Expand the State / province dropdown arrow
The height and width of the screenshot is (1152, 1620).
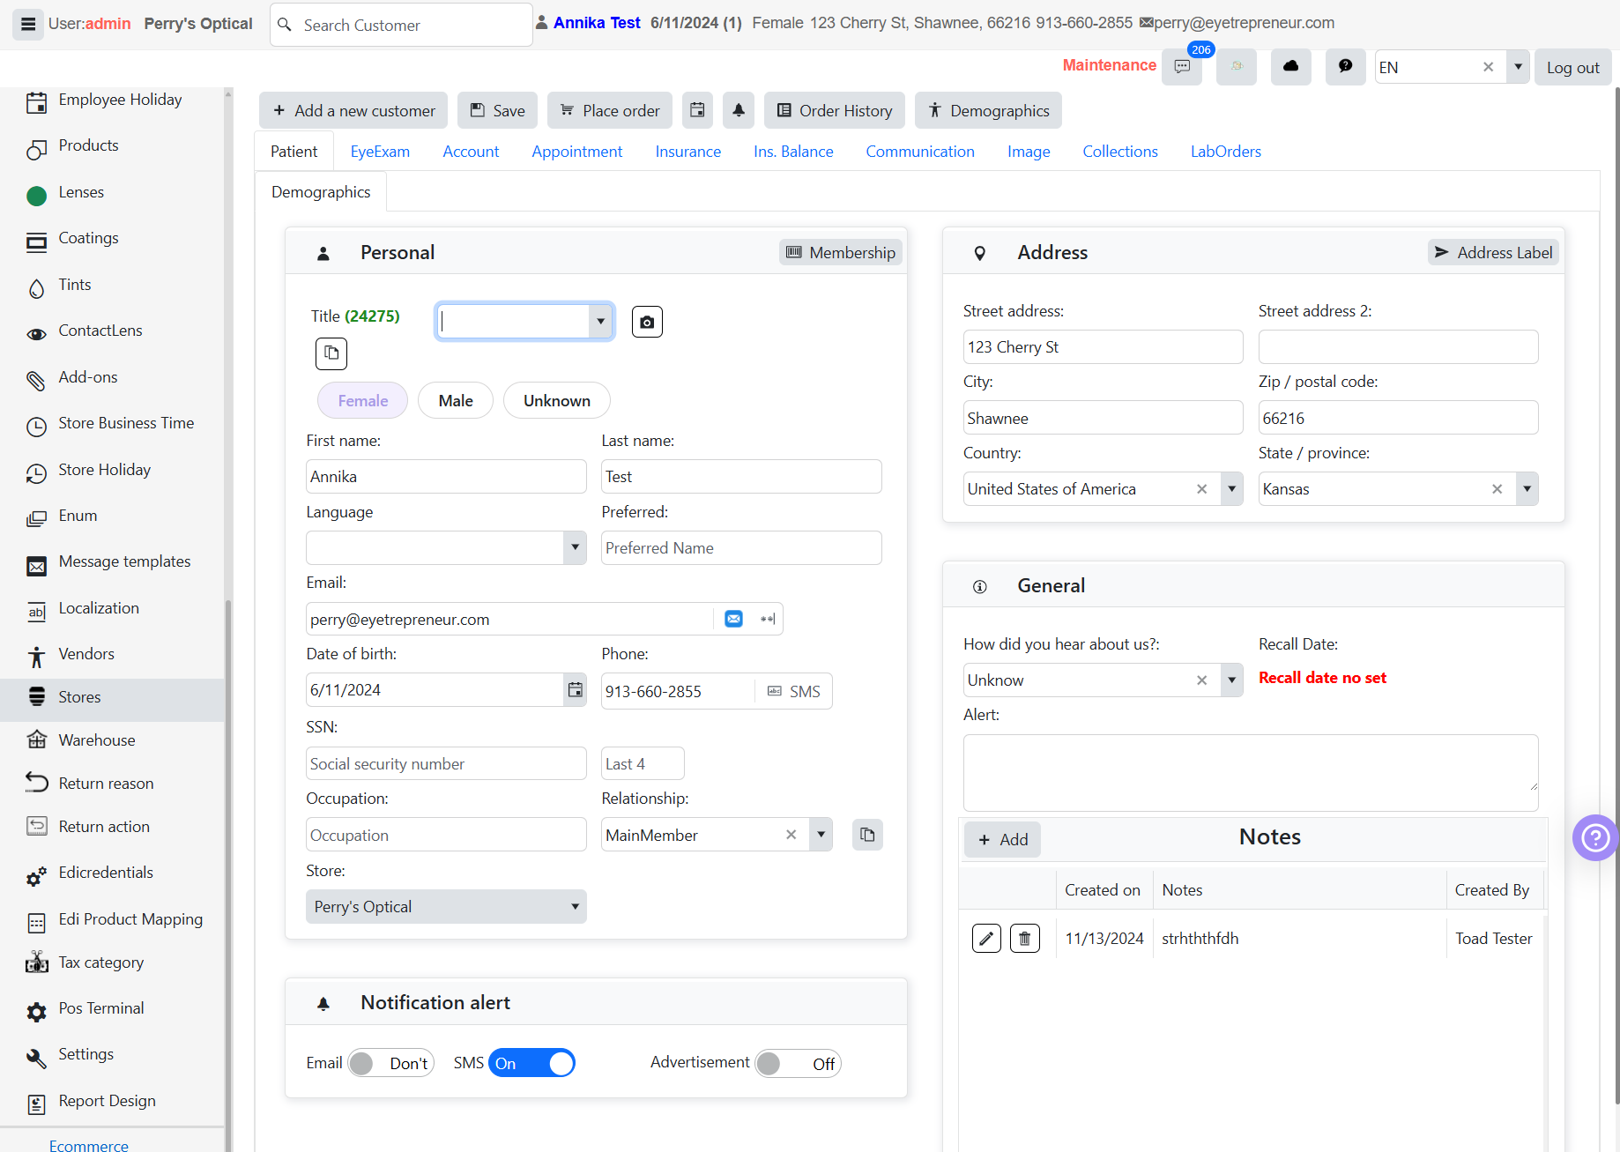coord(1527,489)
